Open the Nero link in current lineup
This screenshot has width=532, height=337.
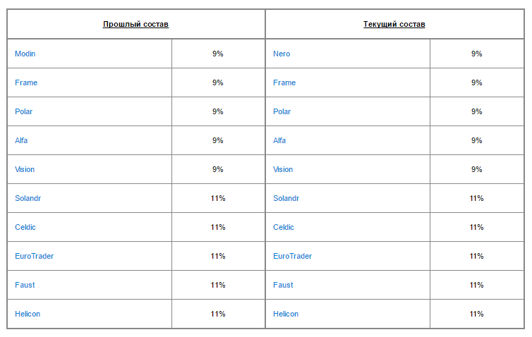tap(282, 54)
